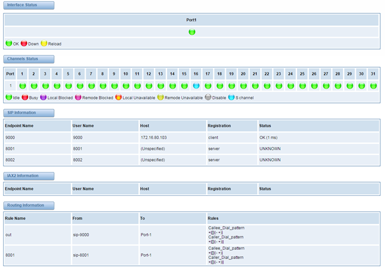Click the Port header in the channels table
The image size is (385, 269).
pos(10,74)
